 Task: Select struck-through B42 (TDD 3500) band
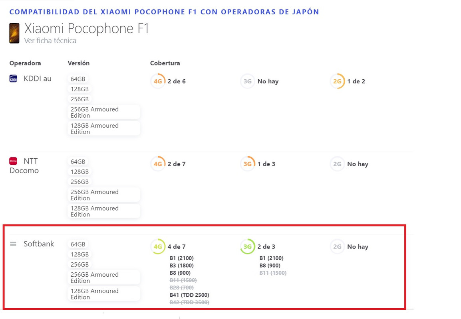pyautogui.click(x=189, y=302)
